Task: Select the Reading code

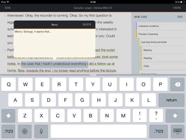Action: pos(164,58)
